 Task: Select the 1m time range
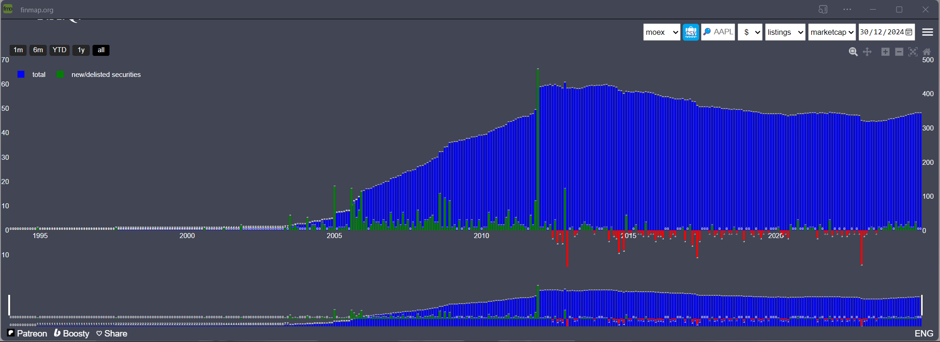[18, 50]
